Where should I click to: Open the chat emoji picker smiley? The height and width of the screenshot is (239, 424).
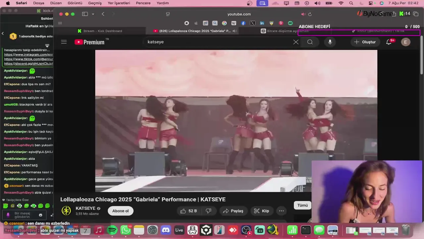(40, 215)
